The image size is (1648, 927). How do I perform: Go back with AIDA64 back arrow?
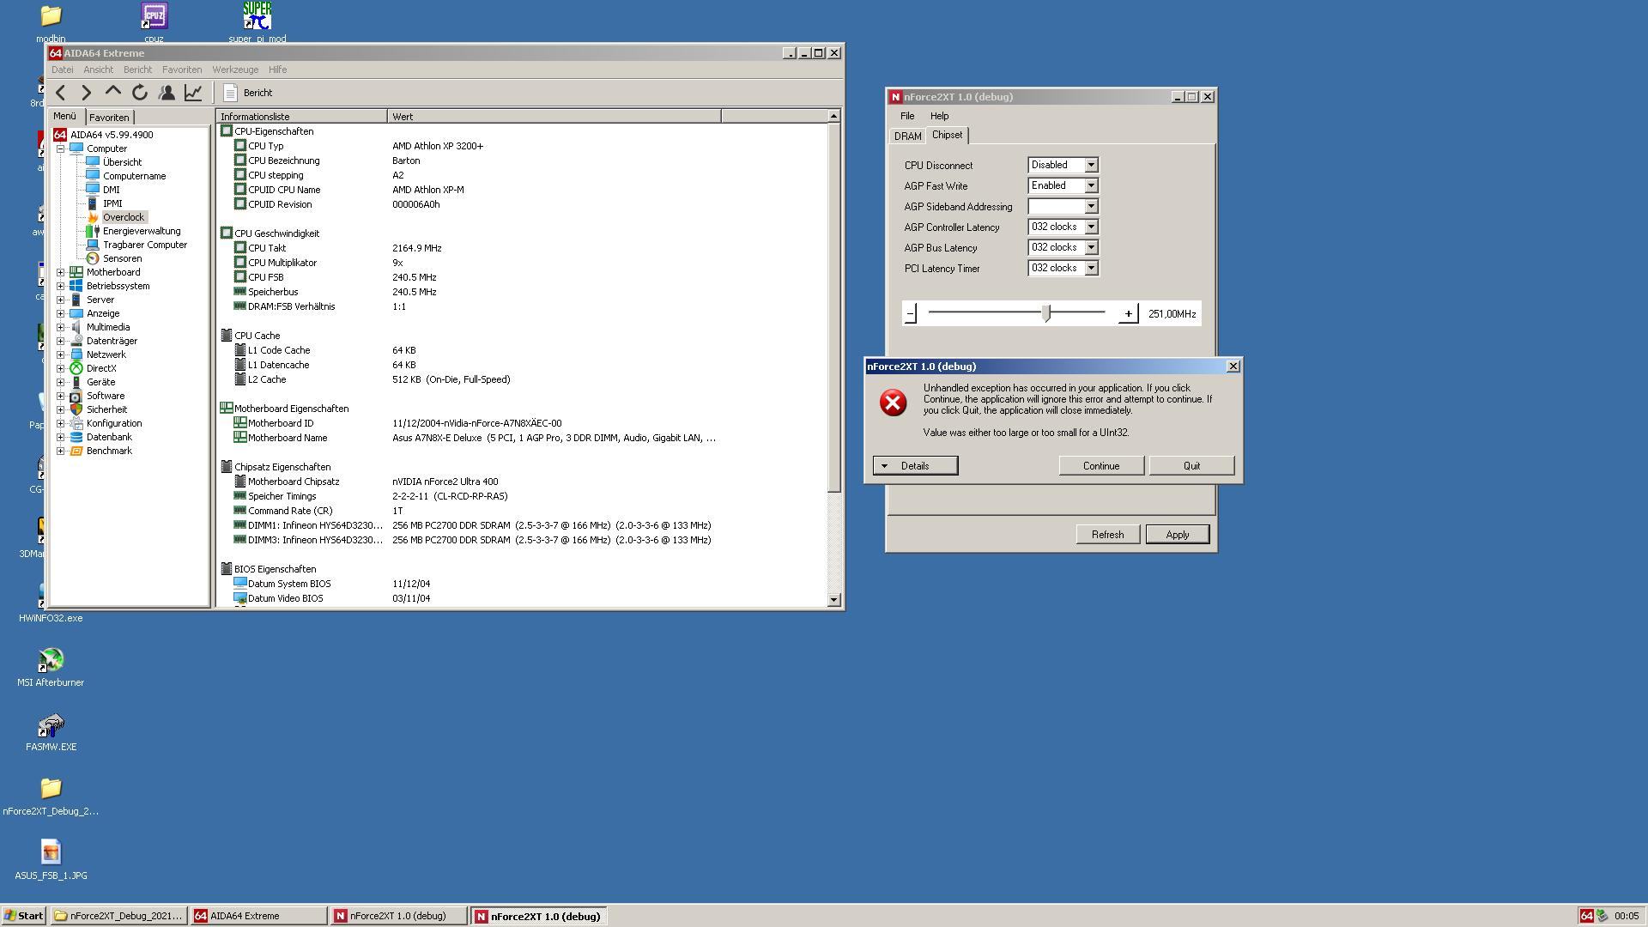coord(60,93)
